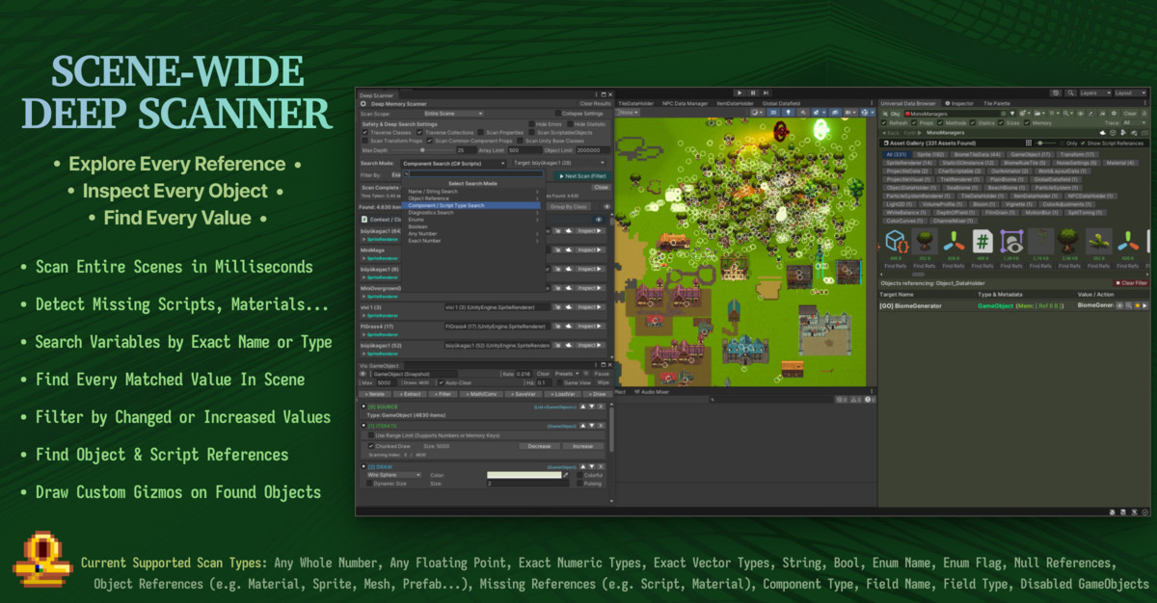The image size is (1157, 603).
Task: Click the Draw color swatch
Action: click(x=524, y=475)
